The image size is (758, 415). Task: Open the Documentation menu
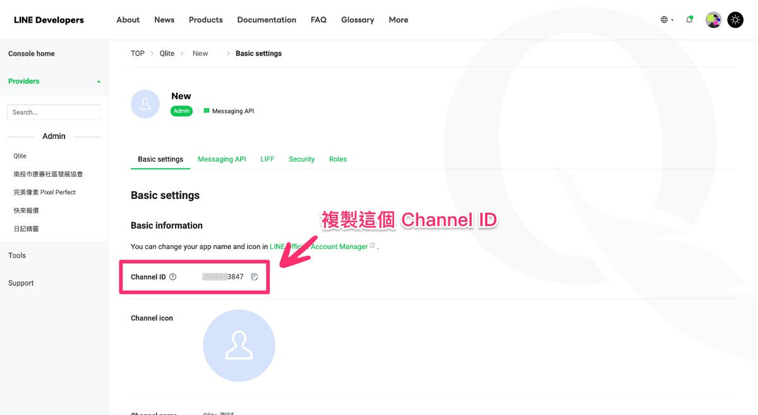(267, 20)
